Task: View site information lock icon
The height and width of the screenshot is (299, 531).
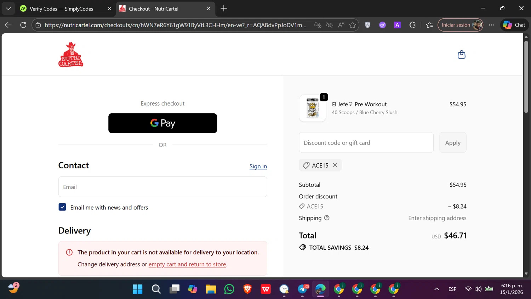Action: point(38,25)
